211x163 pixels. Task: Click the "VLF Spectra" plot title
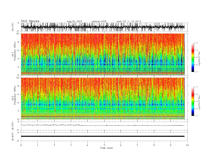[x=30, y=21]
